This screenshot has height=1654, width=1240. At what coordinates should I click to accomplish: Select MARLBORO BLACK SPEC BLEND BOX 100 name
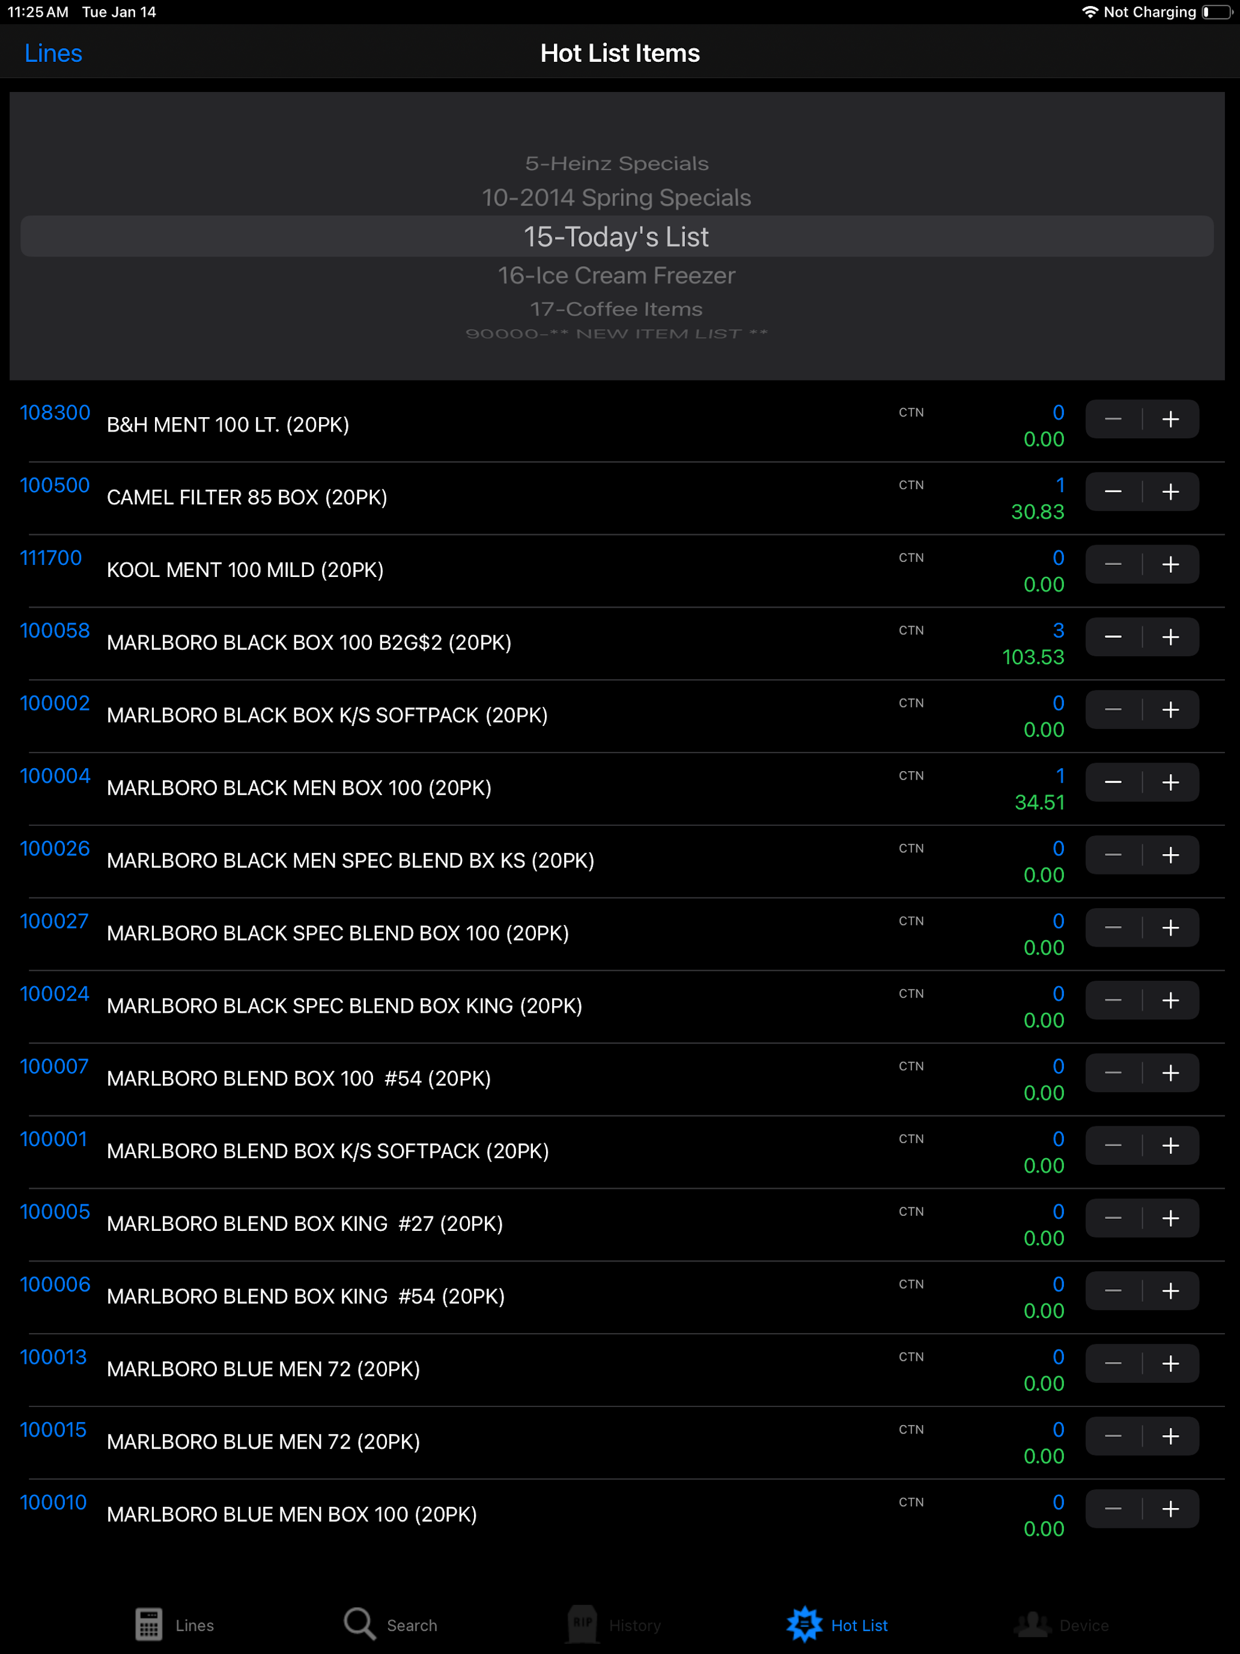[338, 932]
